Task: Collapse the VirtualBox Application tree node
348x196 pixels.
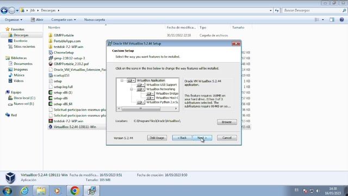Action: point(122,81)
